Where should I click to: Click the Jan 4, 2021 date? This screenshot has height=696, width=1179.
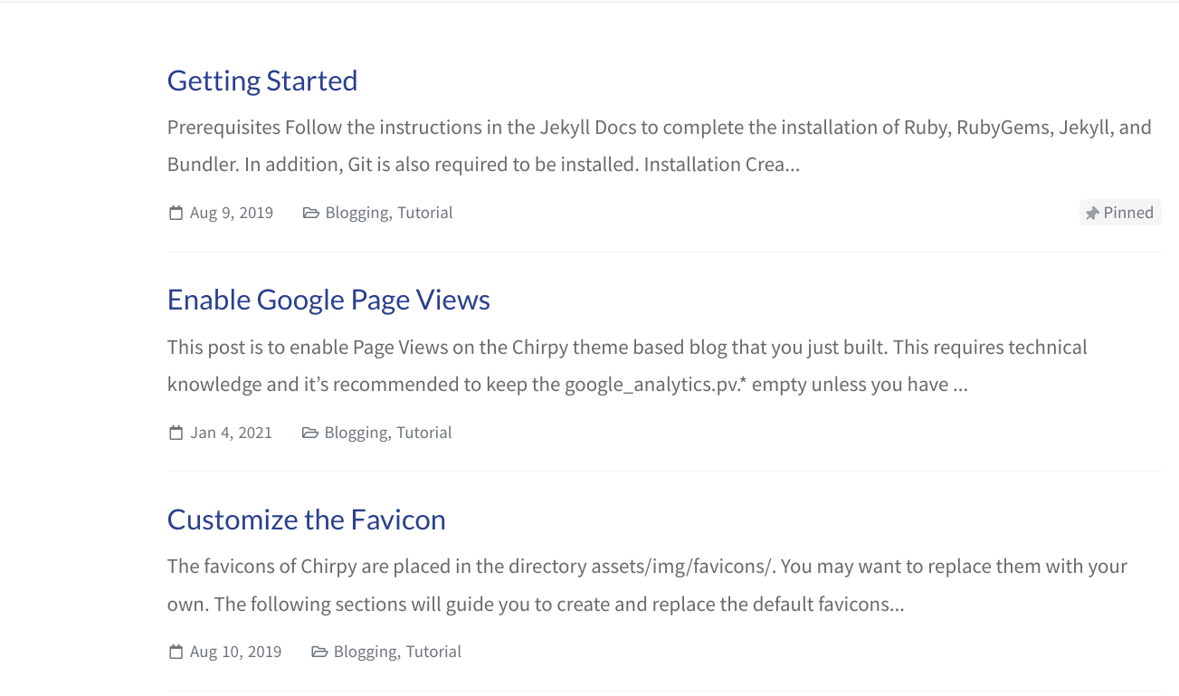[x=231, y=433]
